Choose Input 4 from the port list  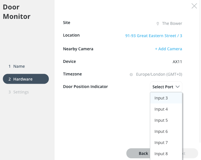tap(161, 109)
